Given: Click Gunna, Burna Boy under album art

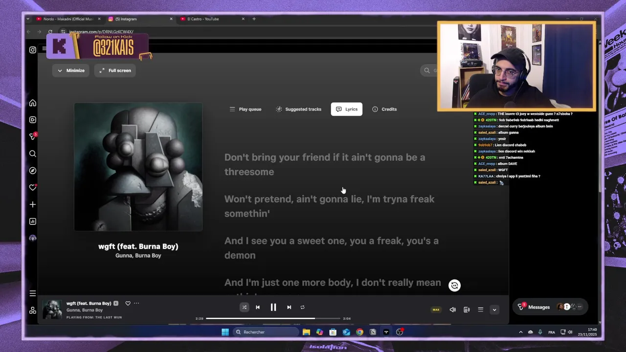Looking at the screenshot, I should pyautogui.click(x=138, y=255).
